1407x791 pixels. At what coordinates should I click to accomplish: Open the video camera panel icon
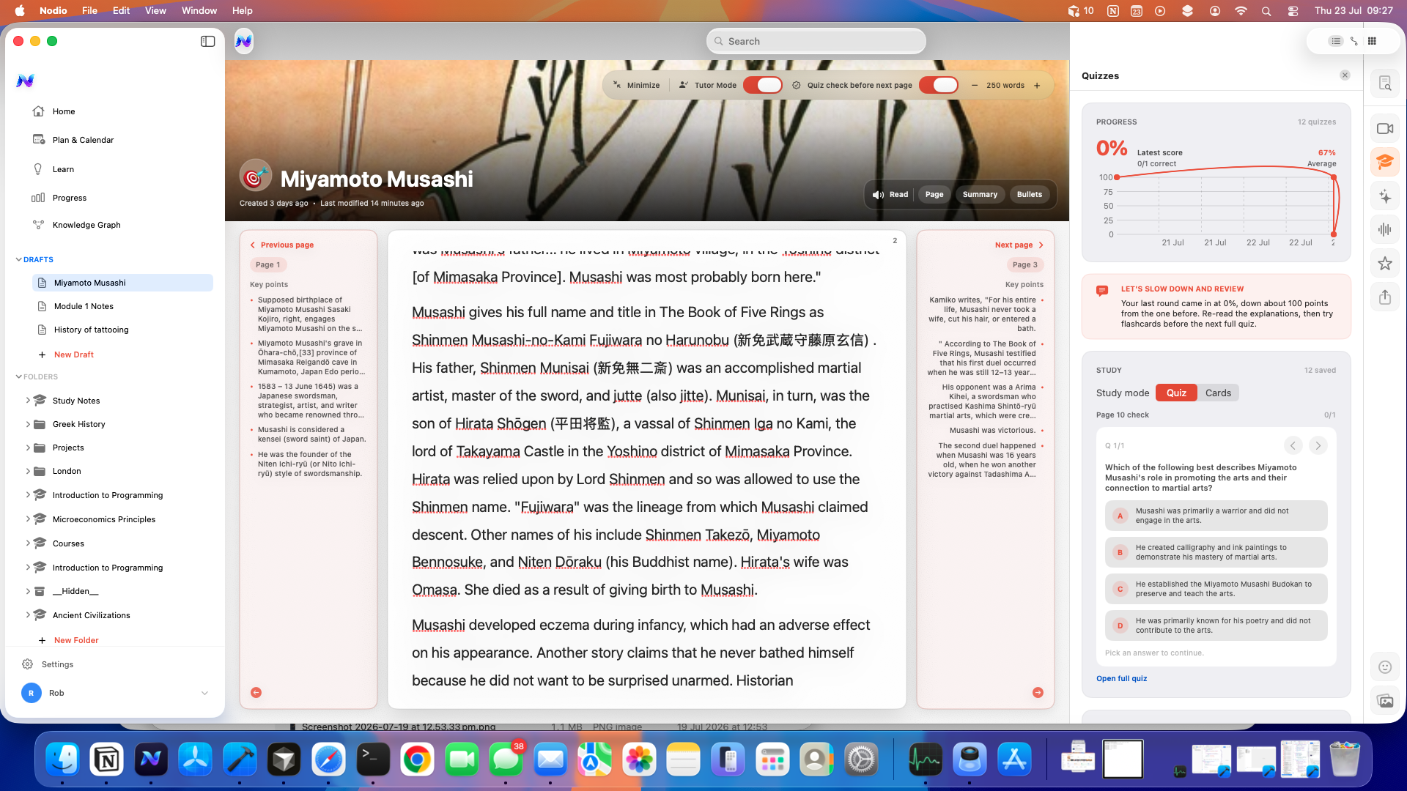point(1384,128)
